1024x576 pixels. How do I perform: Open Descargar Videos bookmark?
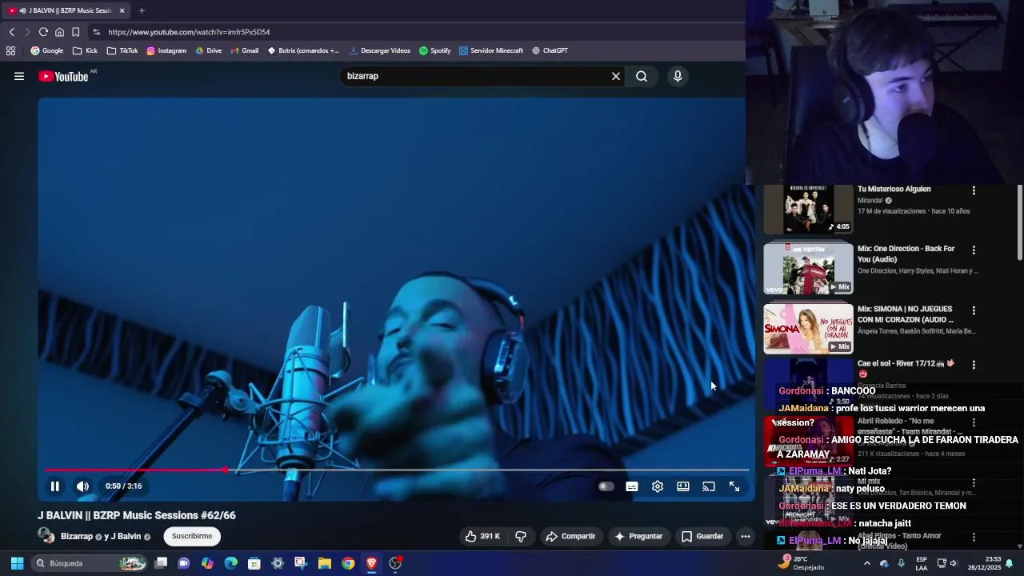380,50
